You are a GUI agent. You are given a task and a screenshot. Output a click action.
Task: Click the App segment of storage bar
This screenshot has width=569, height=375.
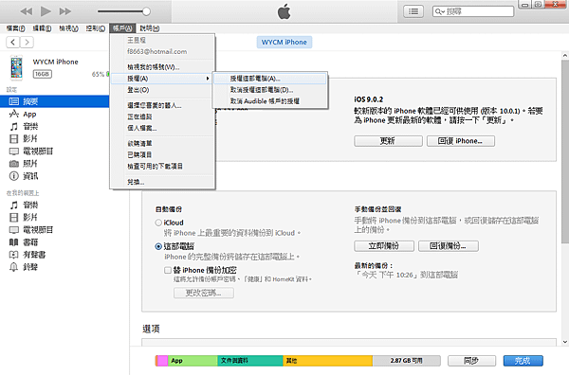click(193, 361)
